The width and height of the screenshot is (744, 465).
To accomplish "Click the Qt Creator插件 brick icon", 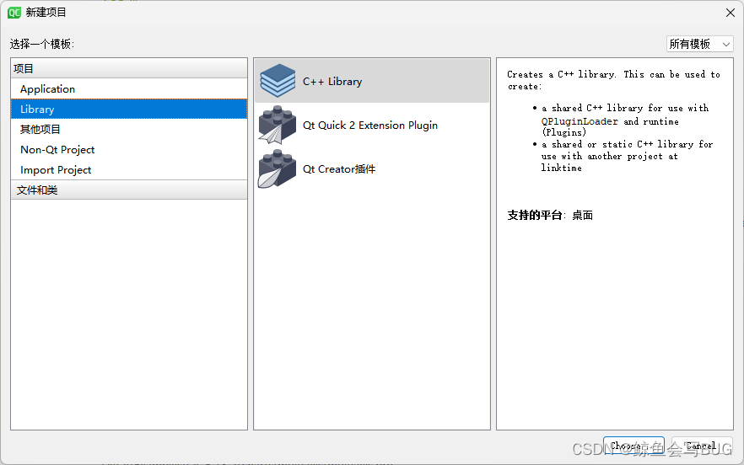I will 278,168.
